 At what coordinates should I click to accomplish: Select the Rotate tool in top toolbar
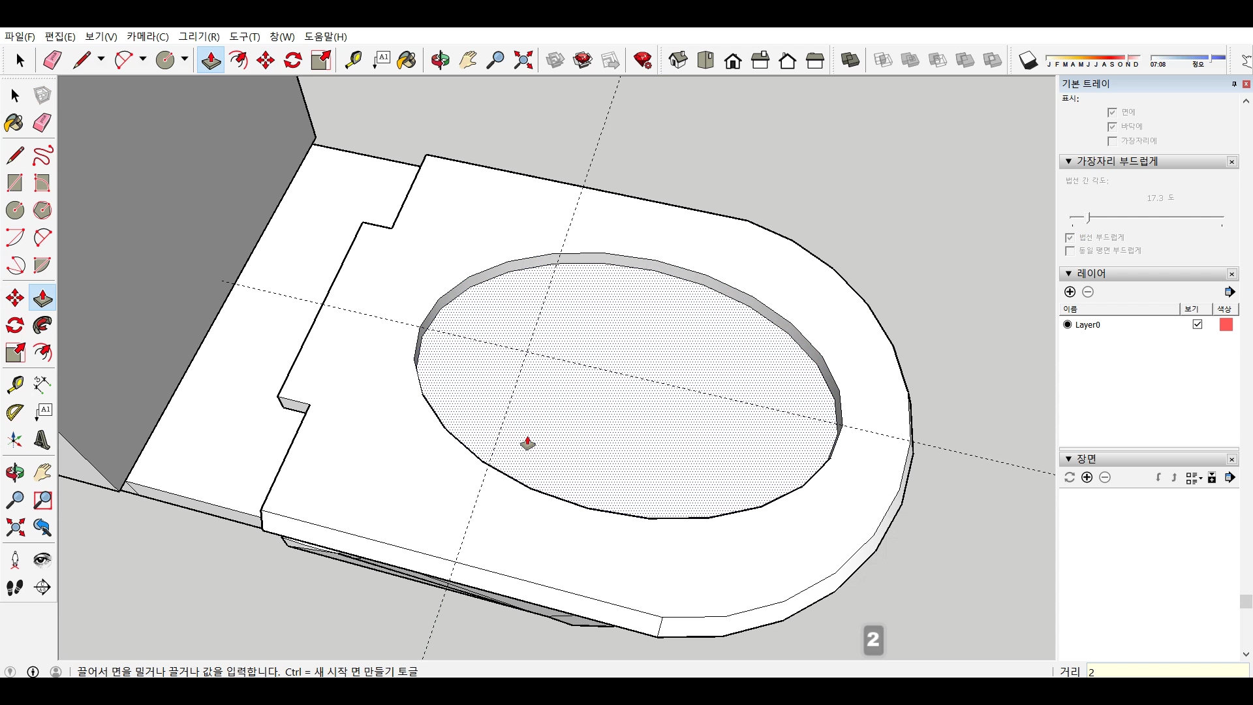point(293,61)
